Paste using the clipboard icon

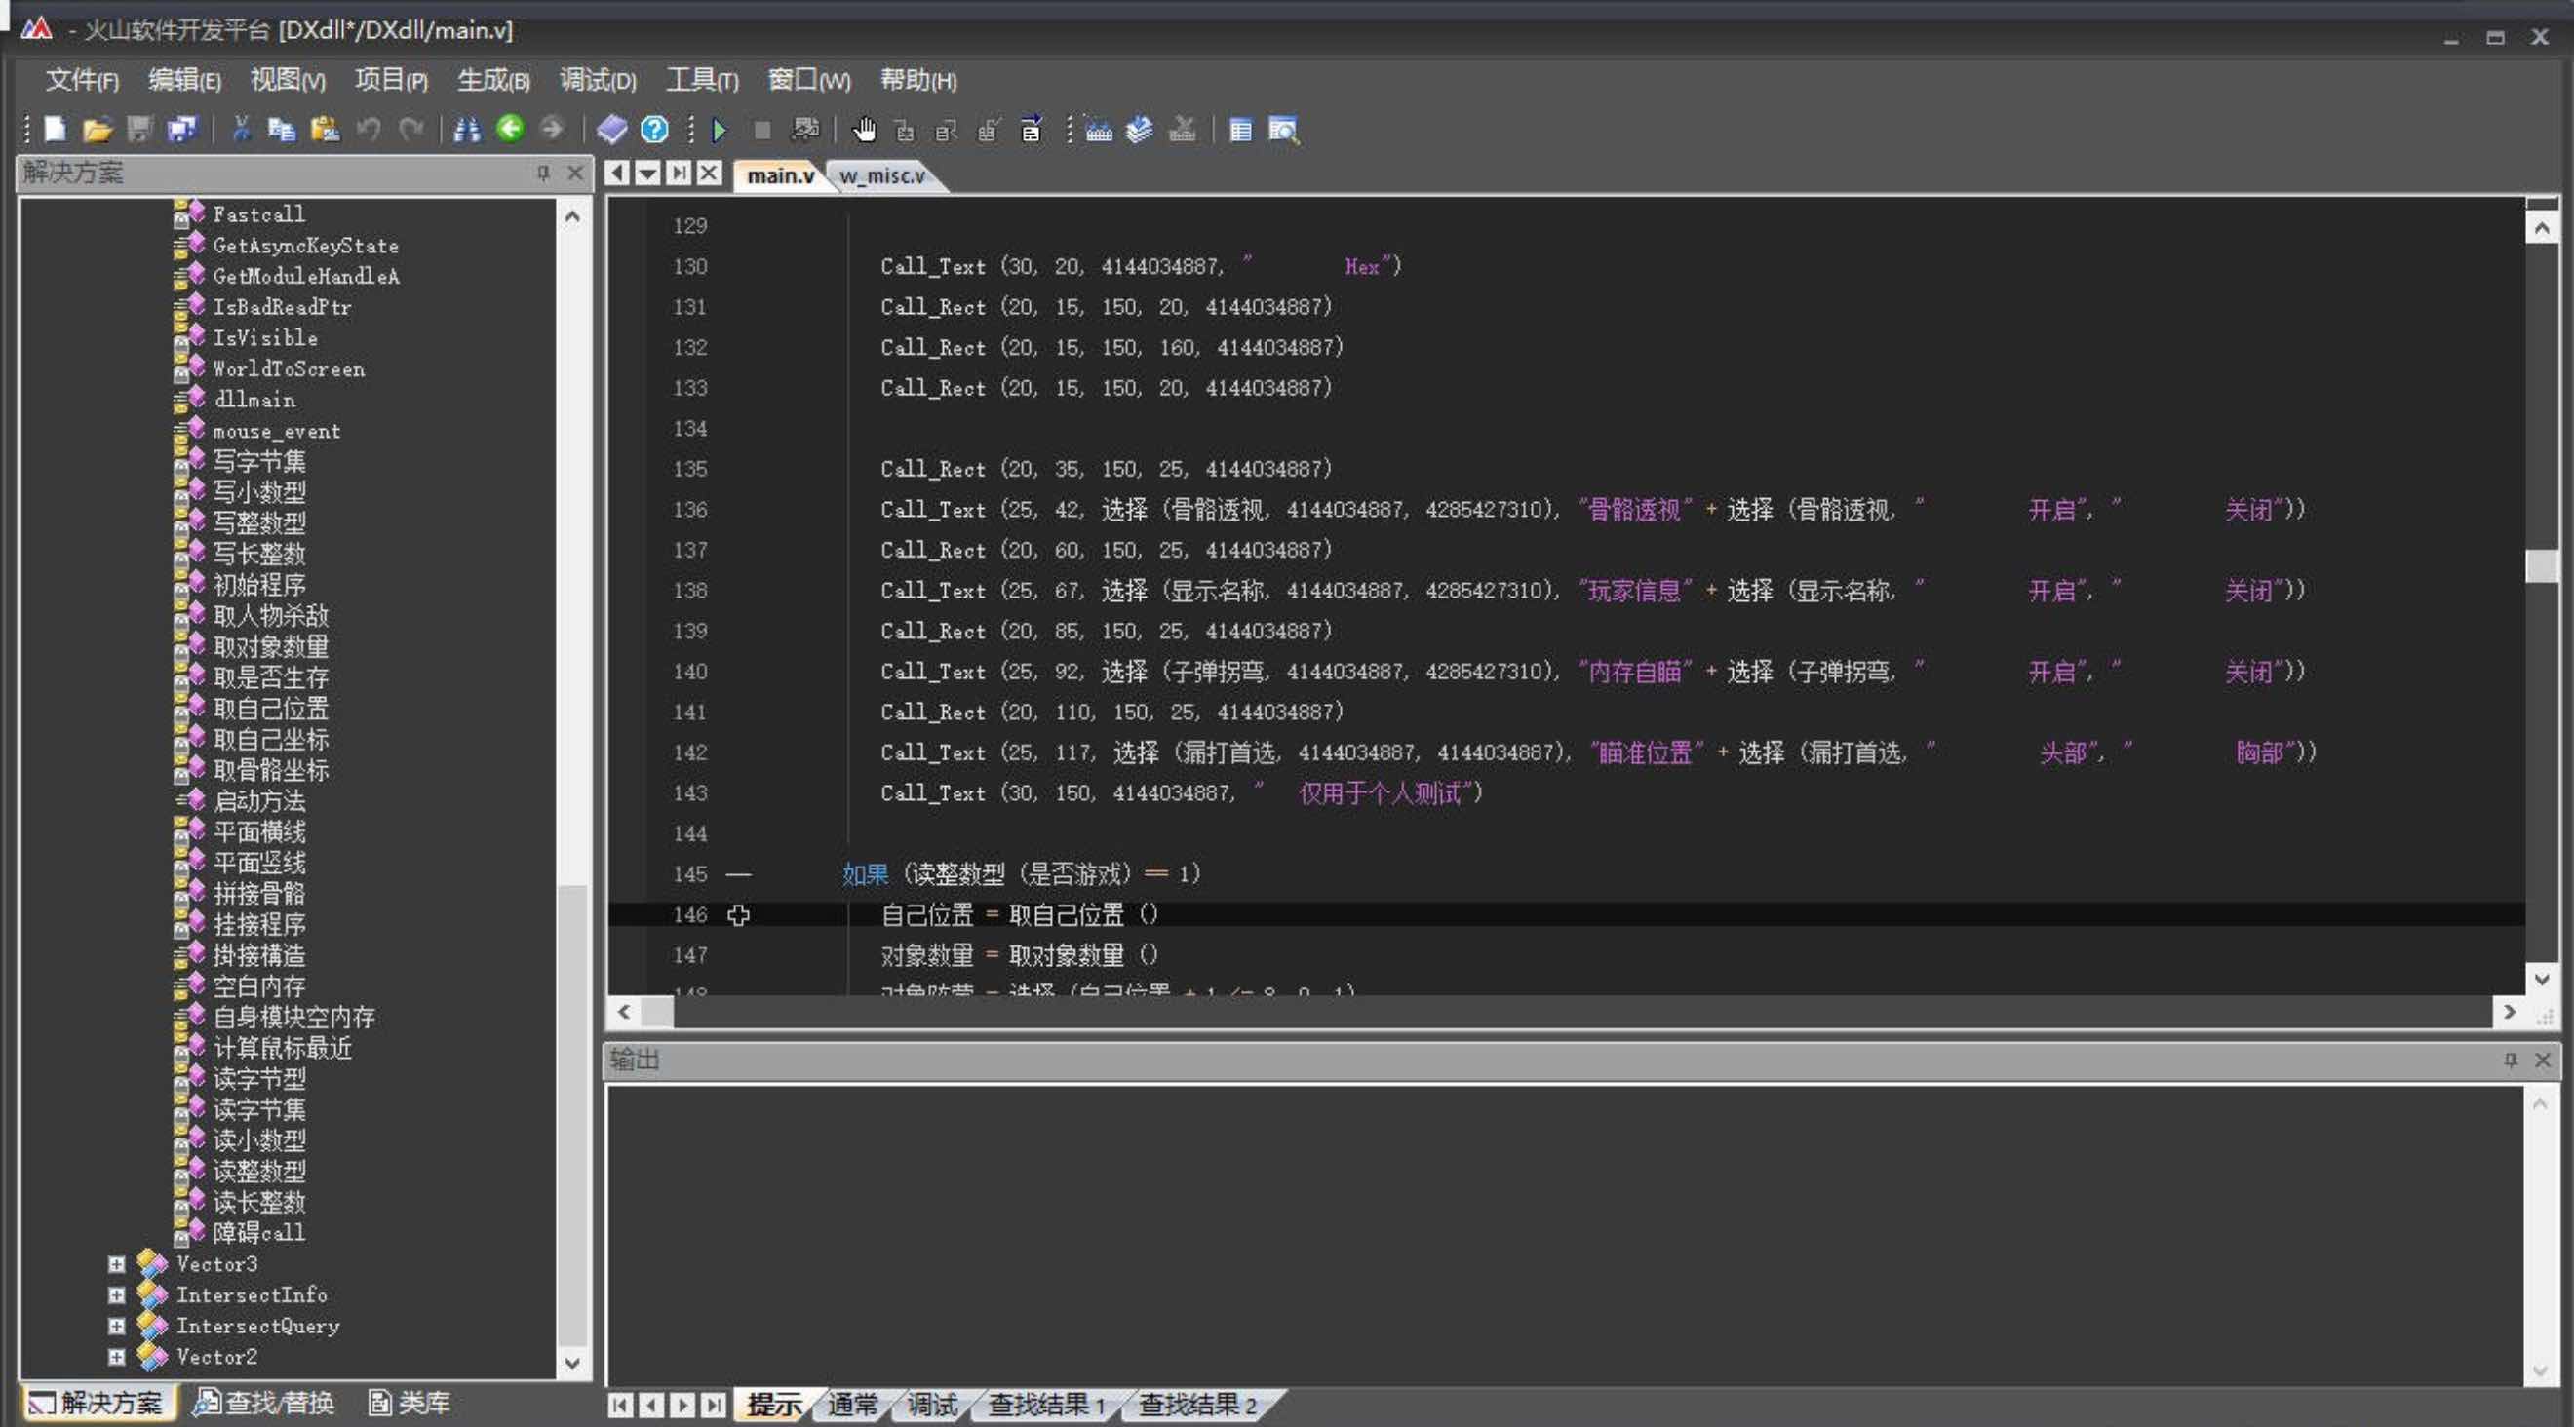325,129
